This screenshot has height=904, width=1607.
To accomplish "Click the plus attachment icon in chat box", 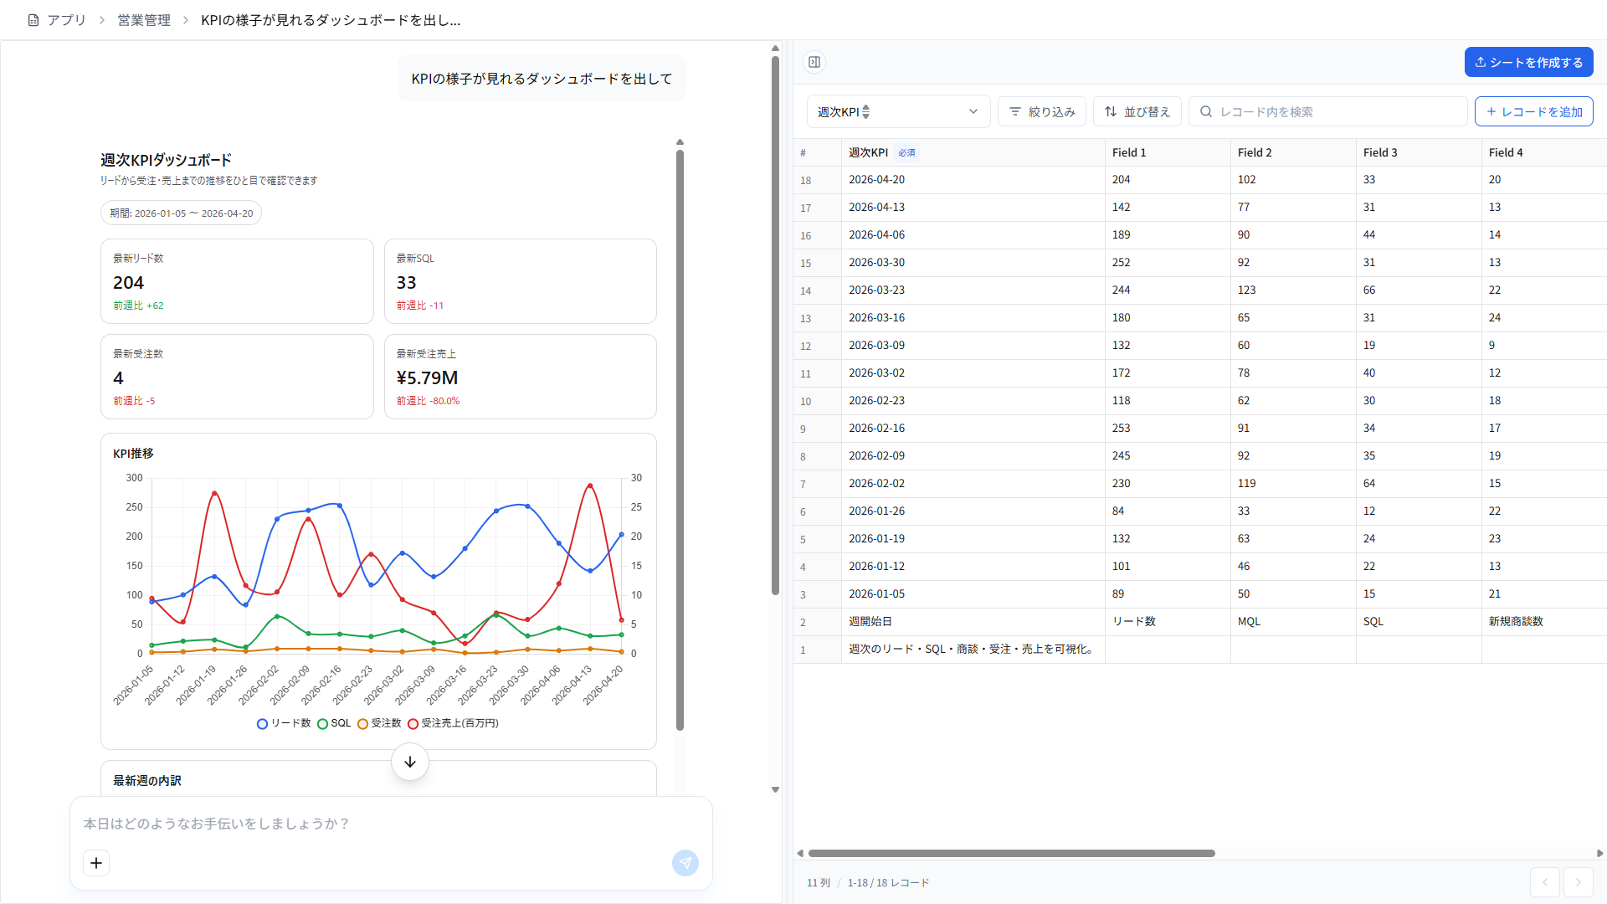I will coord(95,863).
